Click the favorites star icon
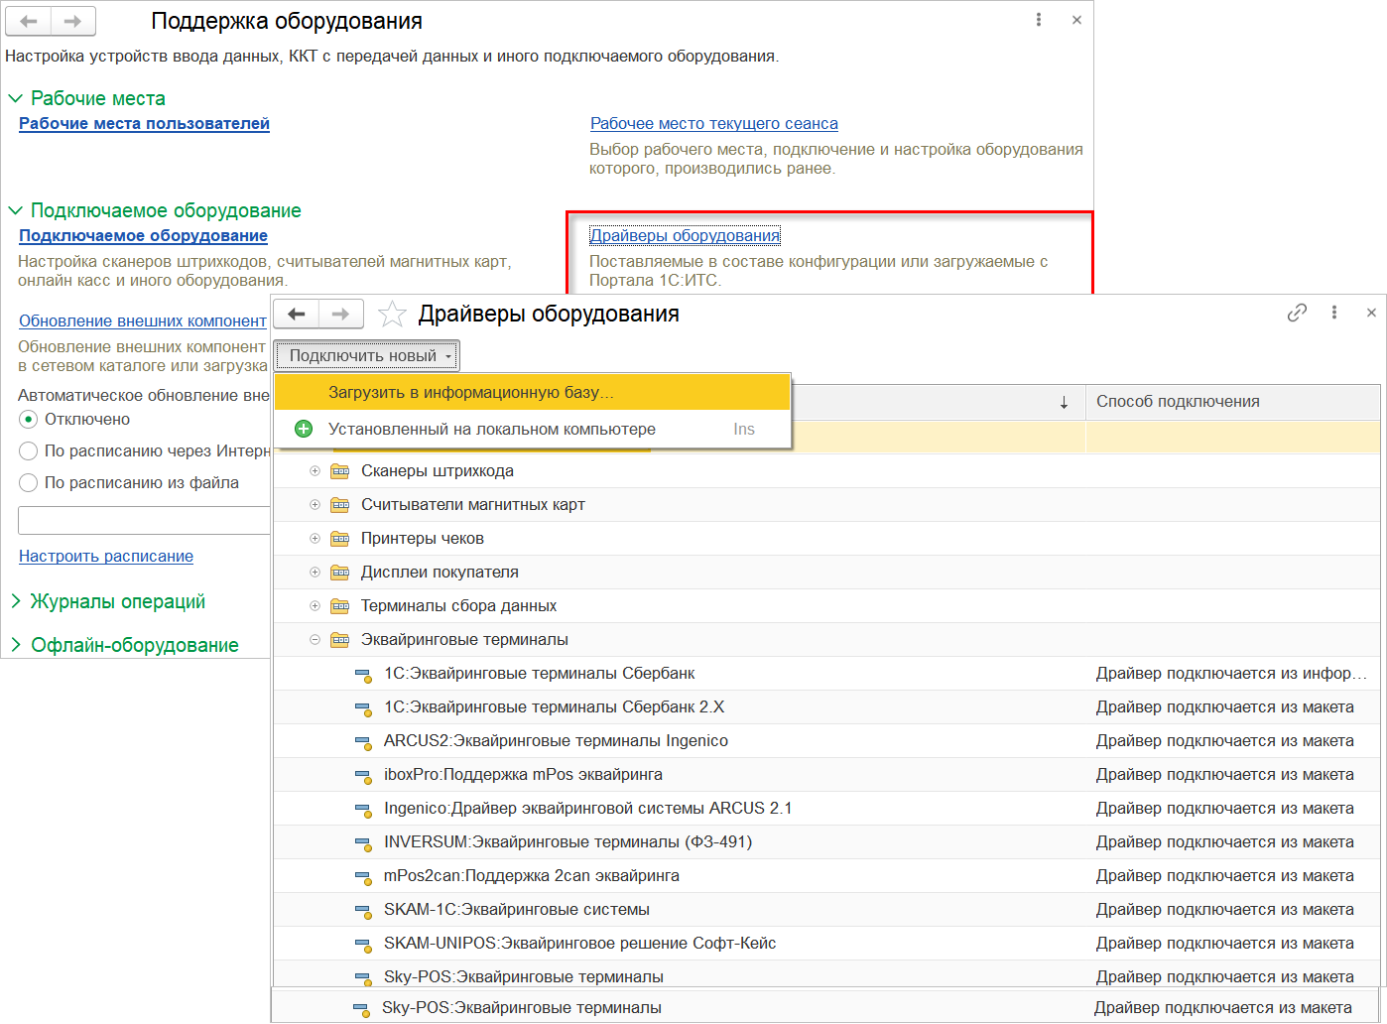The width and height of the screenshot is (1387, 1024). (x=393, y=315)
